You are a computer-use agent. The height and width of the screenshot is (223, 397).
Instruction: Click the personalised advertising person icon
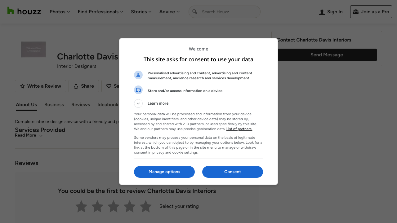coord(138,75)
